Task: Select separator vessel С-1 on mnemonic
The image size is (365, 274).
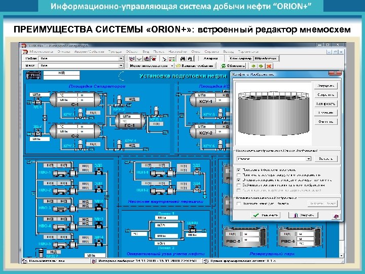Action: coord(75,100)
